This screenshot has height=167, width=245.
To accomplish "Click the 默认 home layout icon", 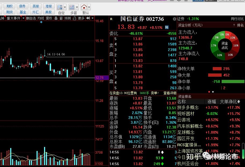I will (84, 7).
